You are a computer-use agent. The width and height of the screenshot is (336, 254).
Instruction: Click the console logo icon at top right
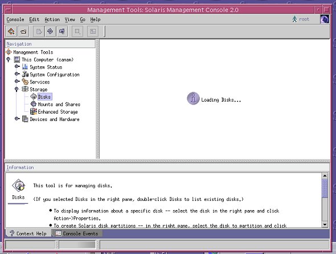(325, 19)
